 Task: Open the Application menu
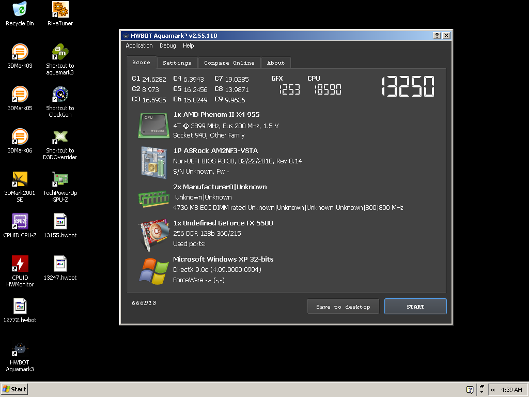(x=139, y=45)
